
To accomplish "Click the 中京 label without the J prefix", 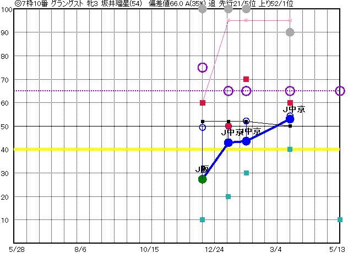I will 253,131.
